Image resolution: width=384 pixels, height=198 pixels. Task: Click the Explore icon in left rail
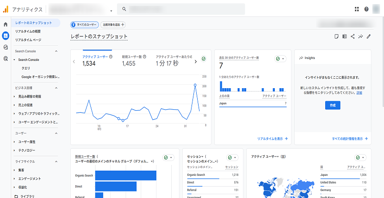[x=5, y=47]
